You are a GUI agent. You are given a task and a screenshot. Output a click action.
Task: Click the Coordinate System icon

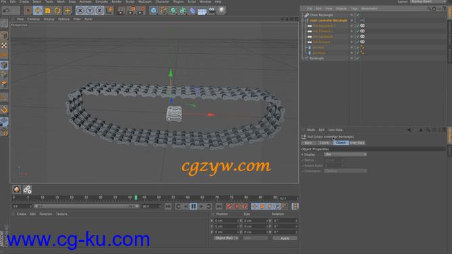(109, 11)
